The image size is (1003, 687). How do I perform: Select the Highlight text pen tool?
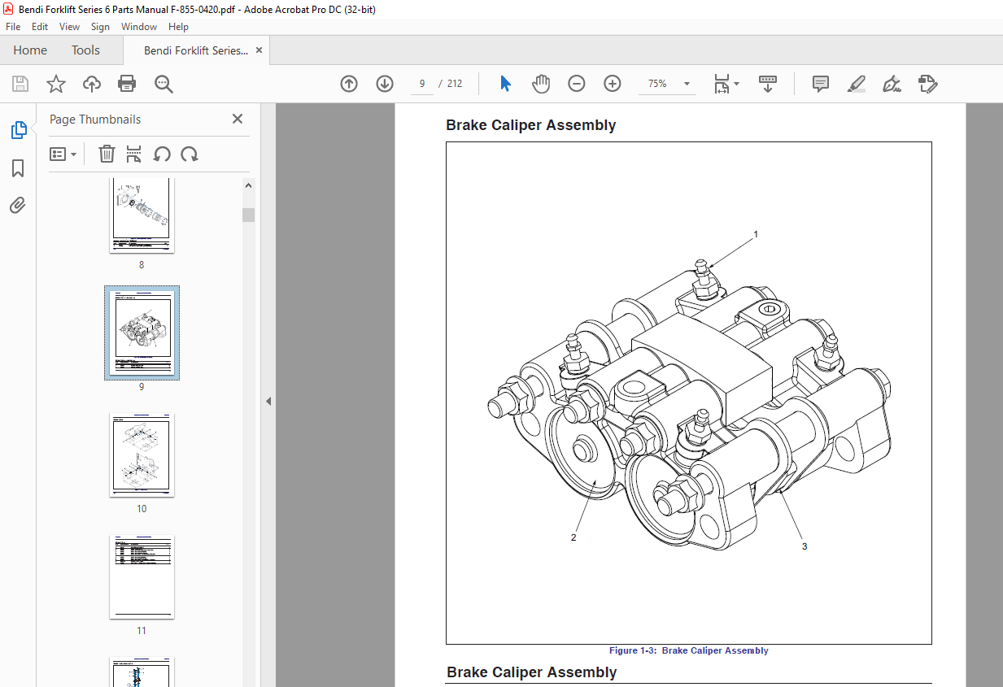point(856,84)
